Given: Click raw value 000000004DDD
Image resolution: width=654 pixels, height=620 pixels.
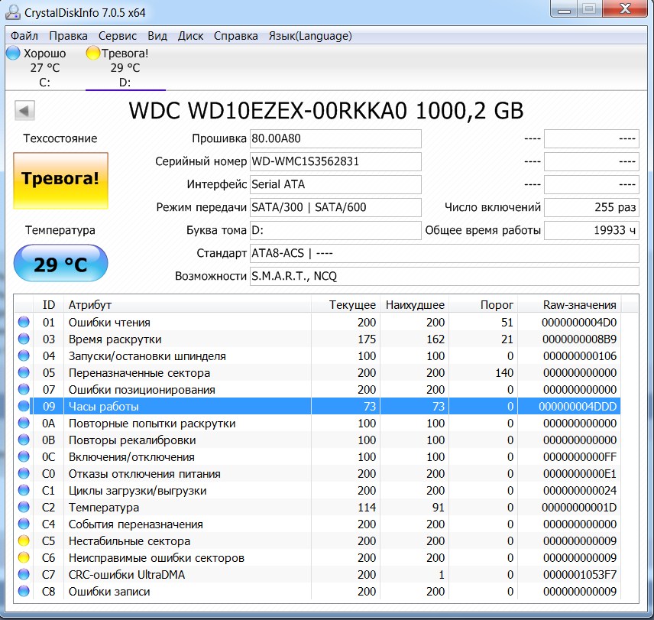Looking at the screenshot, I should (x=578, y=407).
